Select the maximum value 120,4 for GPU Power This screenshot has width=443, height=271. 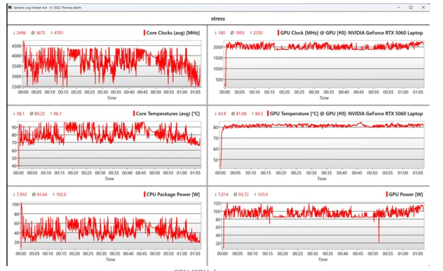click(263, 195)
